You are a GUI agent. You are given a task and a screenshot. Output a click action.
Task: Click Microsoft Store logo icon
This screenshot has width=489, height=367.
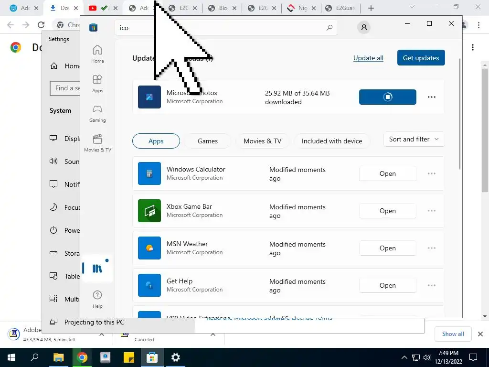93,27
